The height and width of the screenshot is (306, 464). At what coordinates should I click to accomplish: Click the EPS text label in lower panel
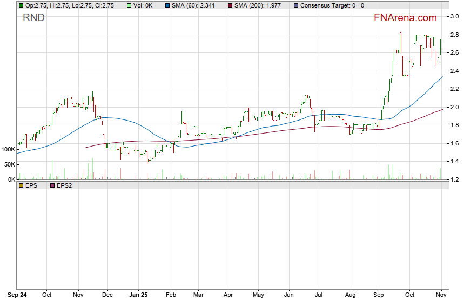coord(31,185)
